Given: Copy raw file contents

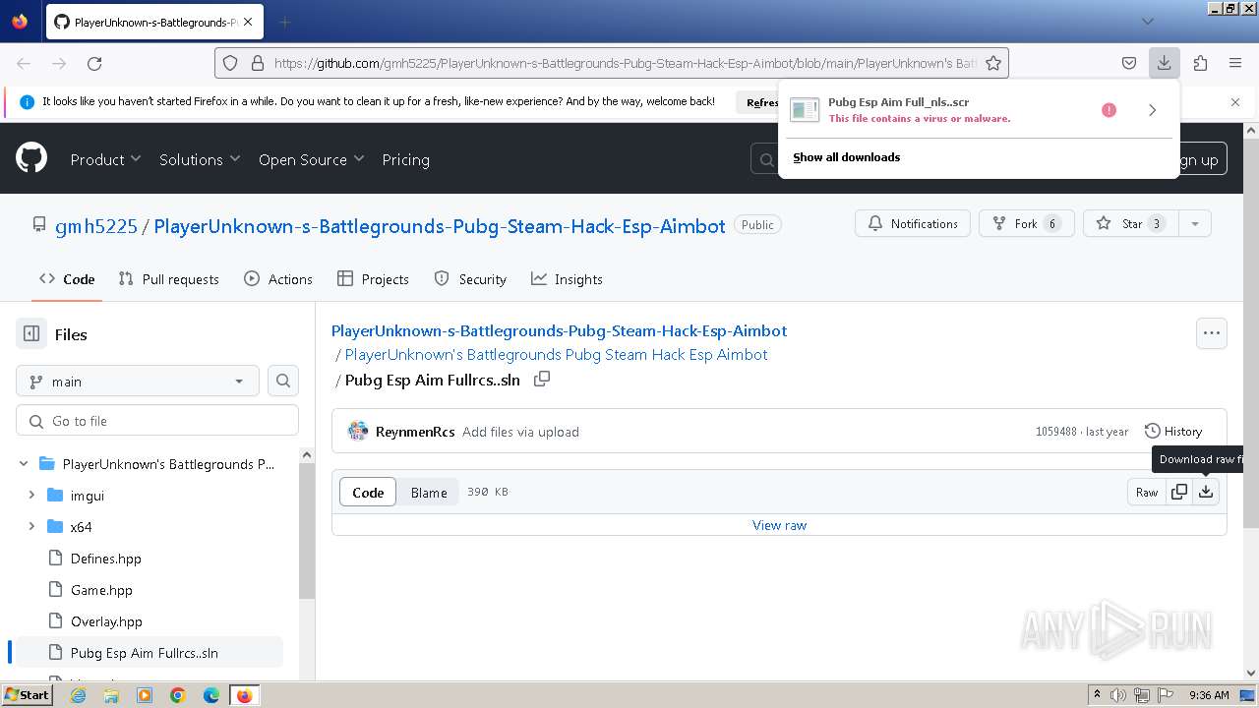Looking at the screenshot, I should click(1179, 492).
